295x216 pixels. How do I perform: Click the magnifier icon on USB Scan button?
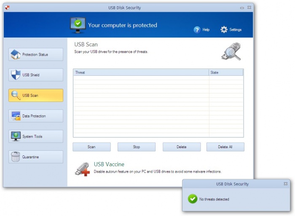pos(16,95)
